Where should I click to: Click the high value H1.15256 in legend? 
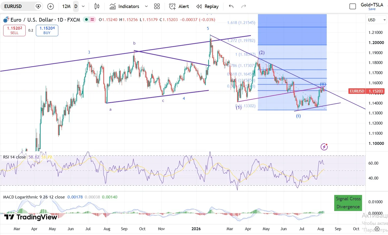tap(128, 19)
